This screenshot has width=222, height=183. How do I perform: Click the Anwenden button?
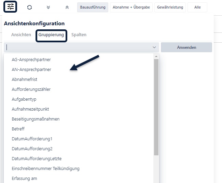pos(186,47)
